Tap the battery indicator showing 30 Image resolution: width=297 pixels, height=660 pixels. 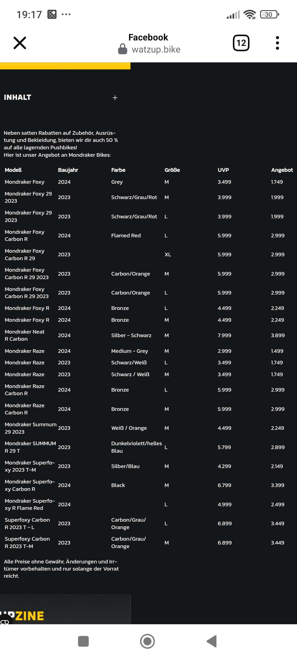click(269, 14)
